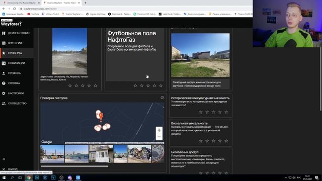Screen dimensions: 322x181
Task: Open the Справка question-mark icon
Action: click(x=4, y=83)
